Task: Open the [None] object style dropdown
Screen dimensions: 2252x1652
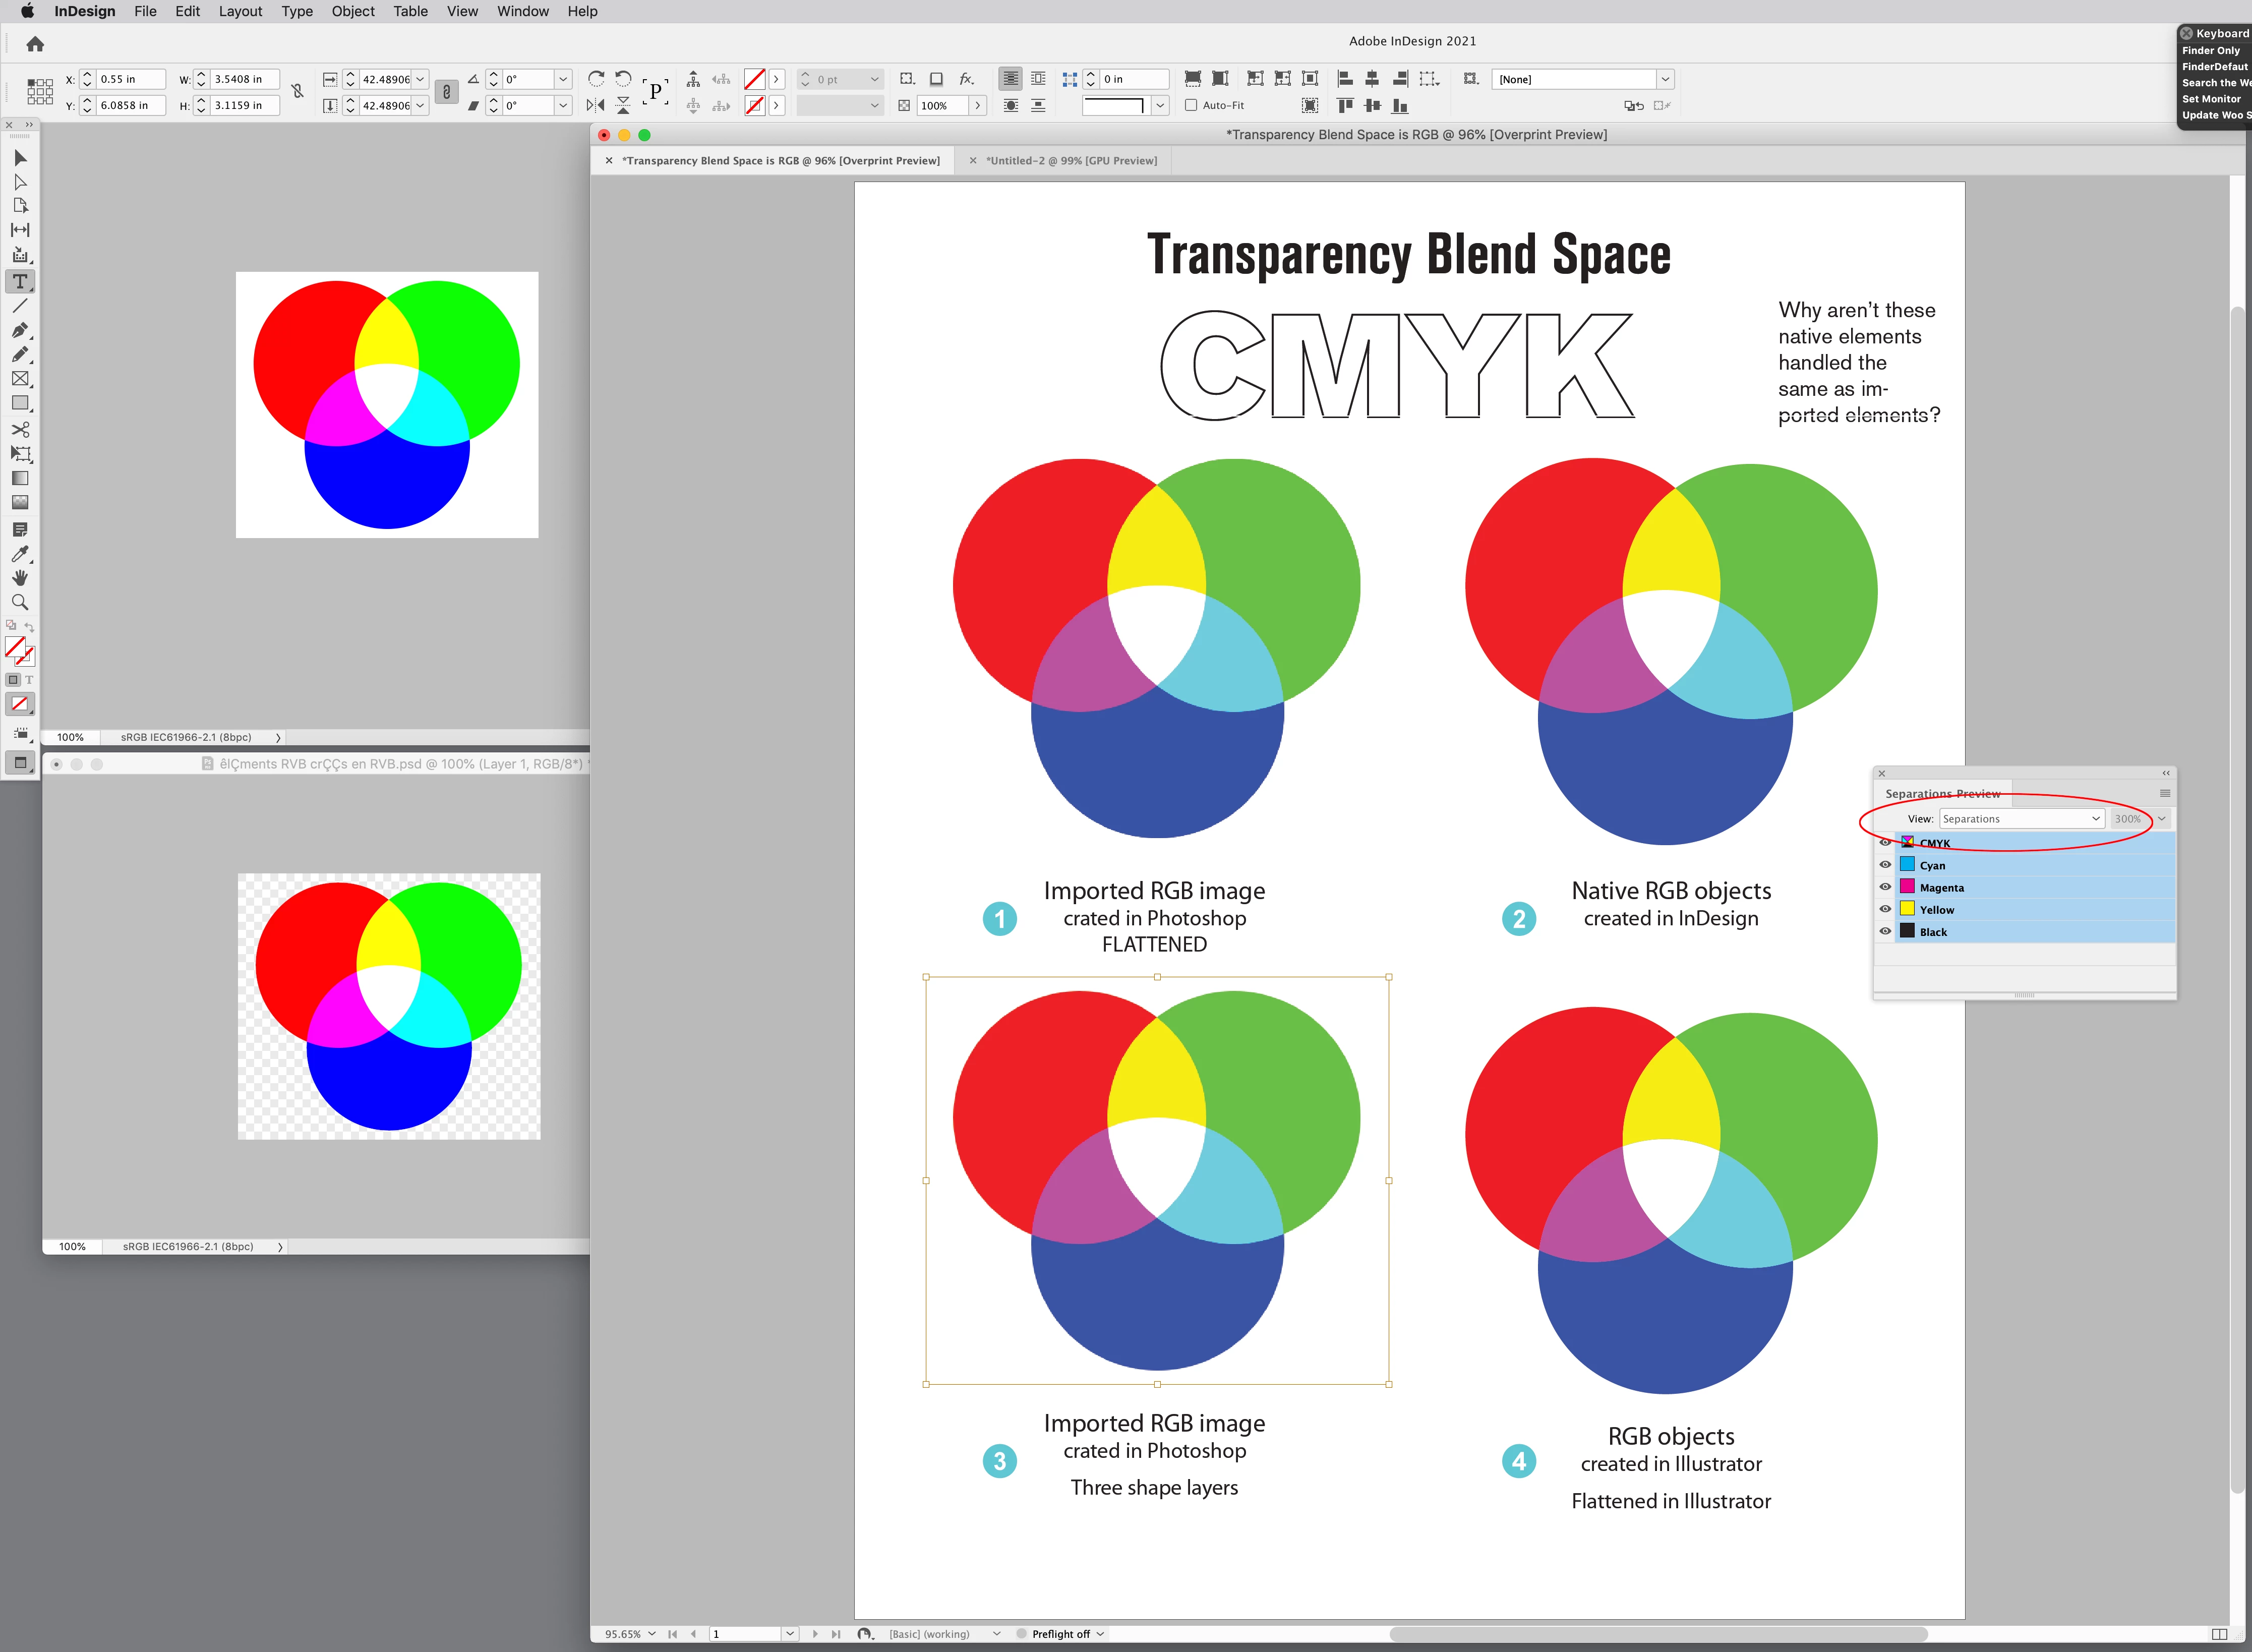Action: 1665,79
